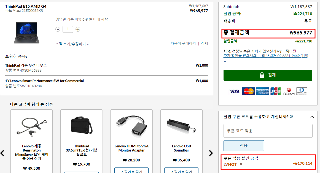
Task: Click the JCB payment icon
Action: 276,91
